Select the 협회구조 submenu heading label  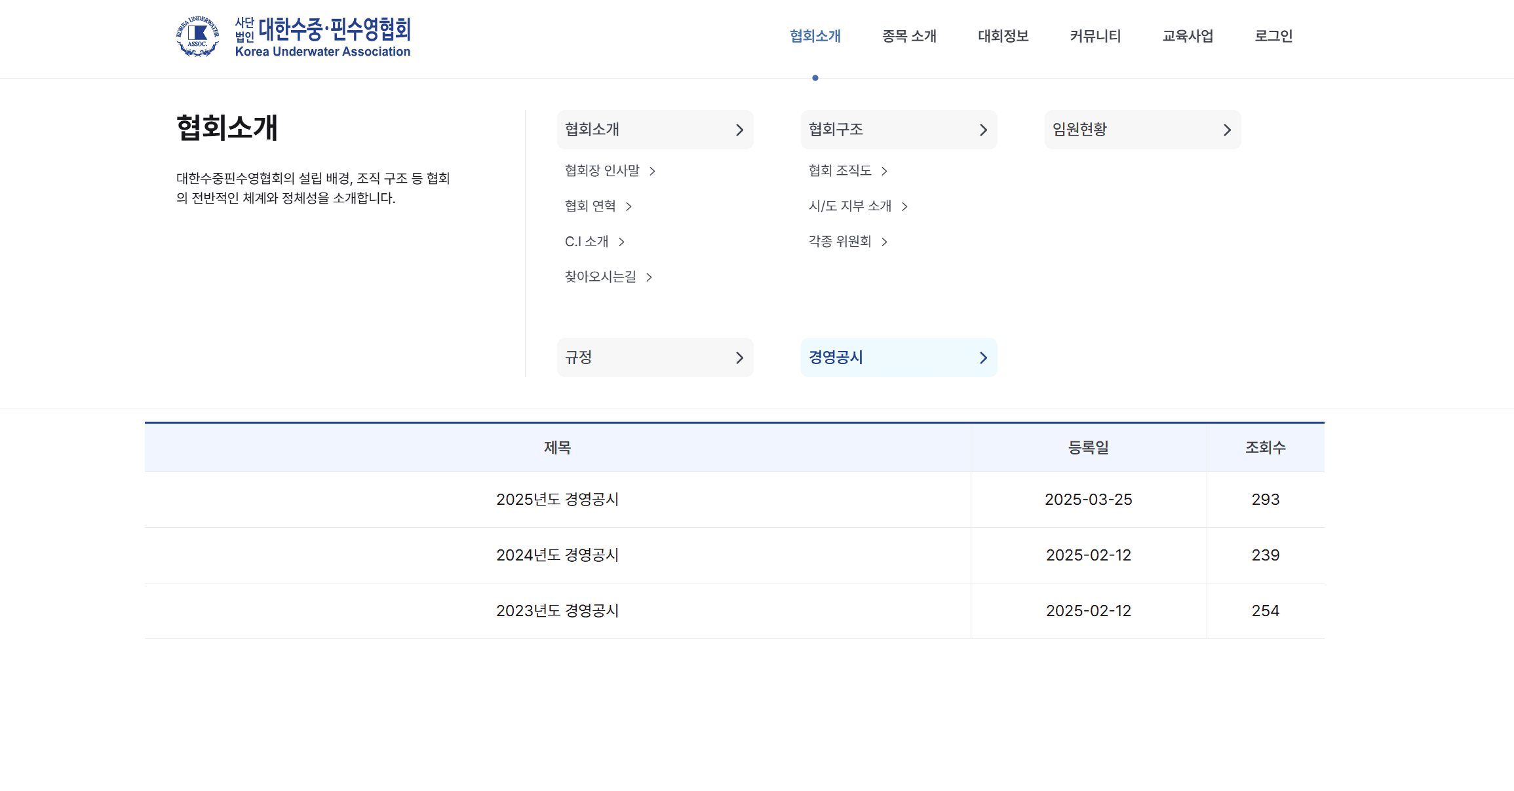coord(836,130)
